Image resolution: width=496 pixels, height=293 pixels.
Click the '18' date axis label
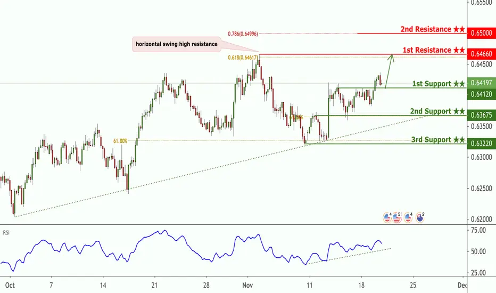361,286
